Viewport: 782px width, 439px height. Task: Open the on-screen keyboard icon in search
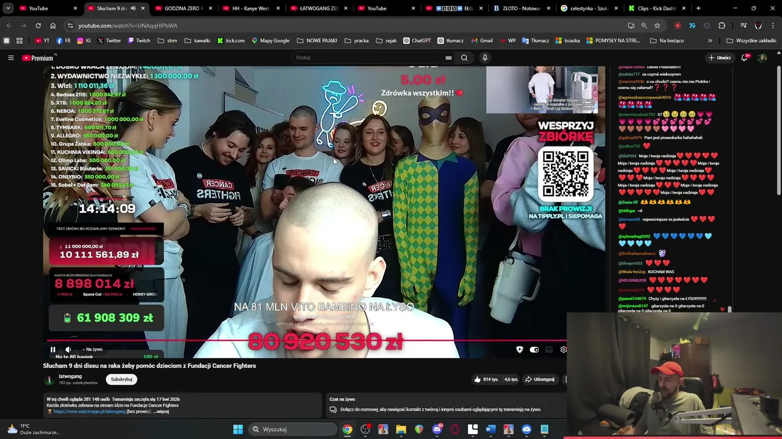click(448, 58)
